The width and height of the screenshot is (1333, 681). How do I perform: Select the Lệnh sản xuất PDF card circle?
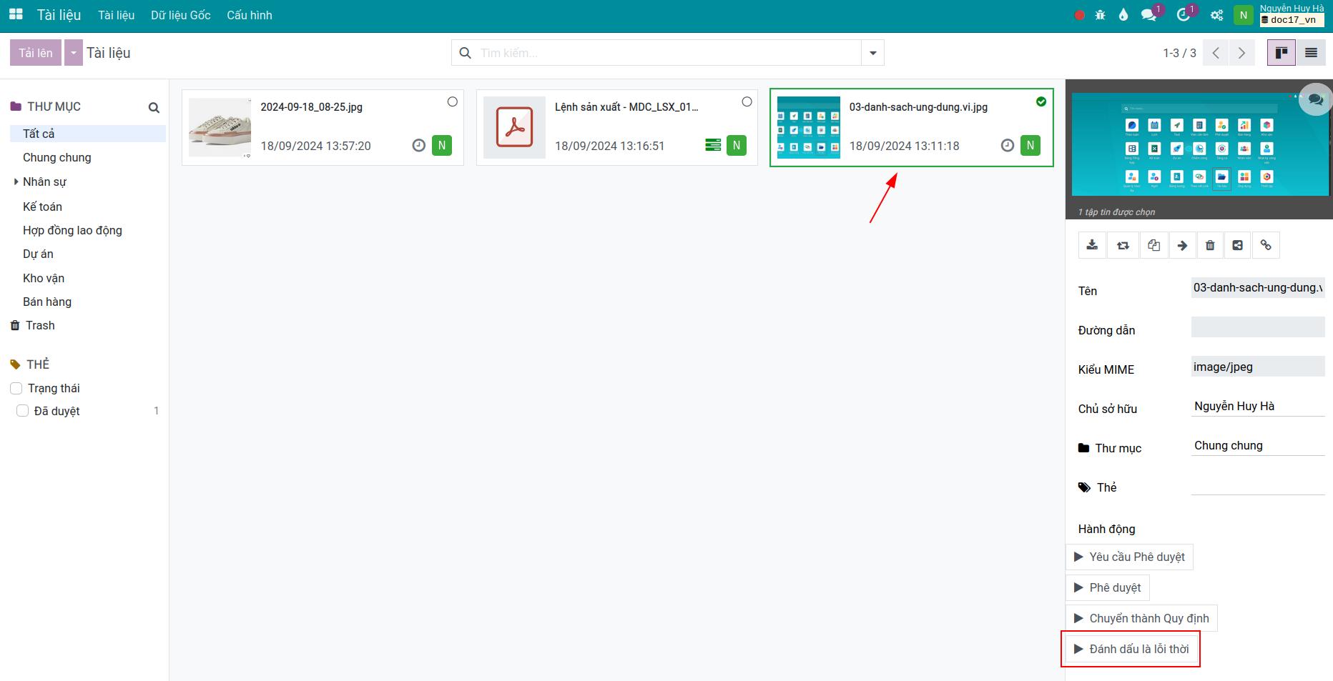pyautogui.click(x=747, y=102)
